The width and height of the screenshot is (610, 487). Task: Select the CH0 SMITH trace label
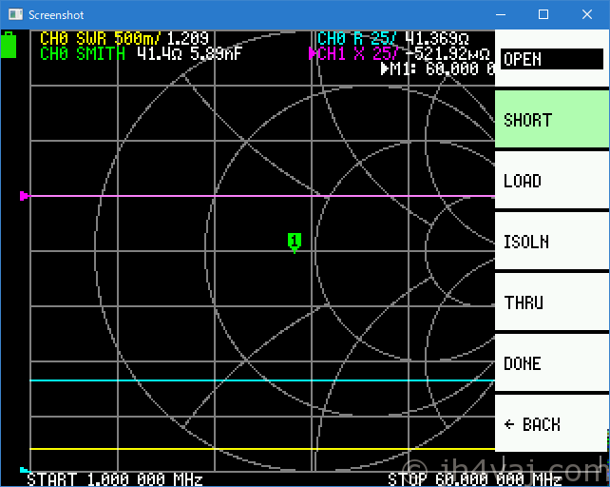83,53
